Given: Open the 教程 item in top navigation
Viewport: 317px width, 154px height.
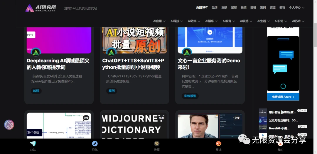Looking at the screenshot, I should (x=282, y=8).
